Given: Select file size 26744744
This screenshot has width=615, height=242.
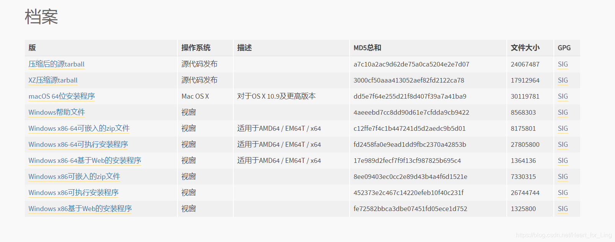Looking at the screenshot, I should (x=525, y=193).
